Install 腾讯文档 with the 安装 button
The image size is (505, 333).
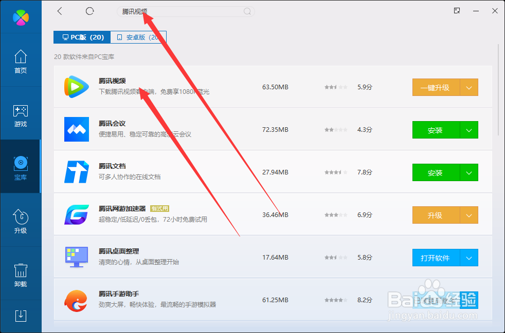(436, 172)
